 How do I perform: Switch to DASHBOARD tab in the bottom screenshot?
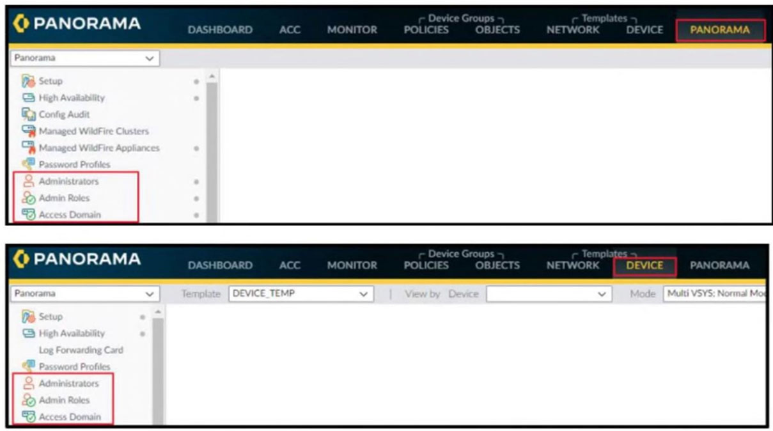[x=220, y=265]
